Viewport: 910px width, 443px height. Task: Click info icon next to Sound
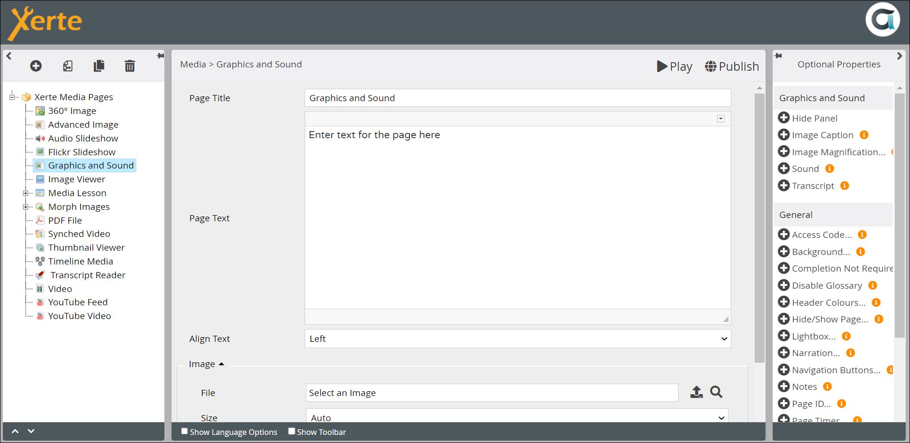[830, 169]
